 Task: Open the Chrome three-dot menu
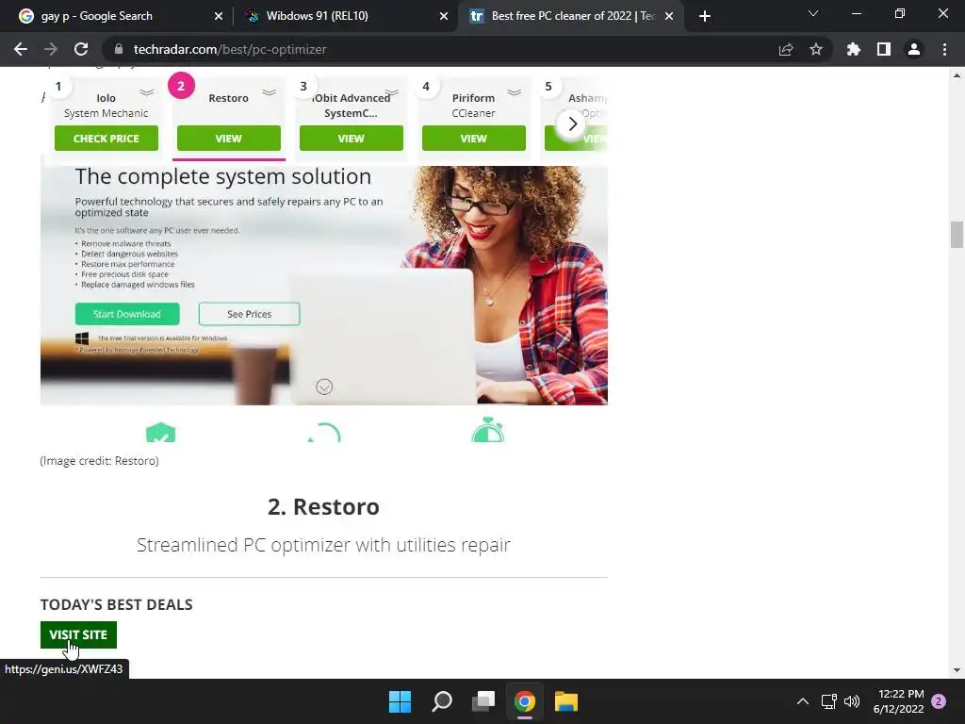[x=944, y=49]
